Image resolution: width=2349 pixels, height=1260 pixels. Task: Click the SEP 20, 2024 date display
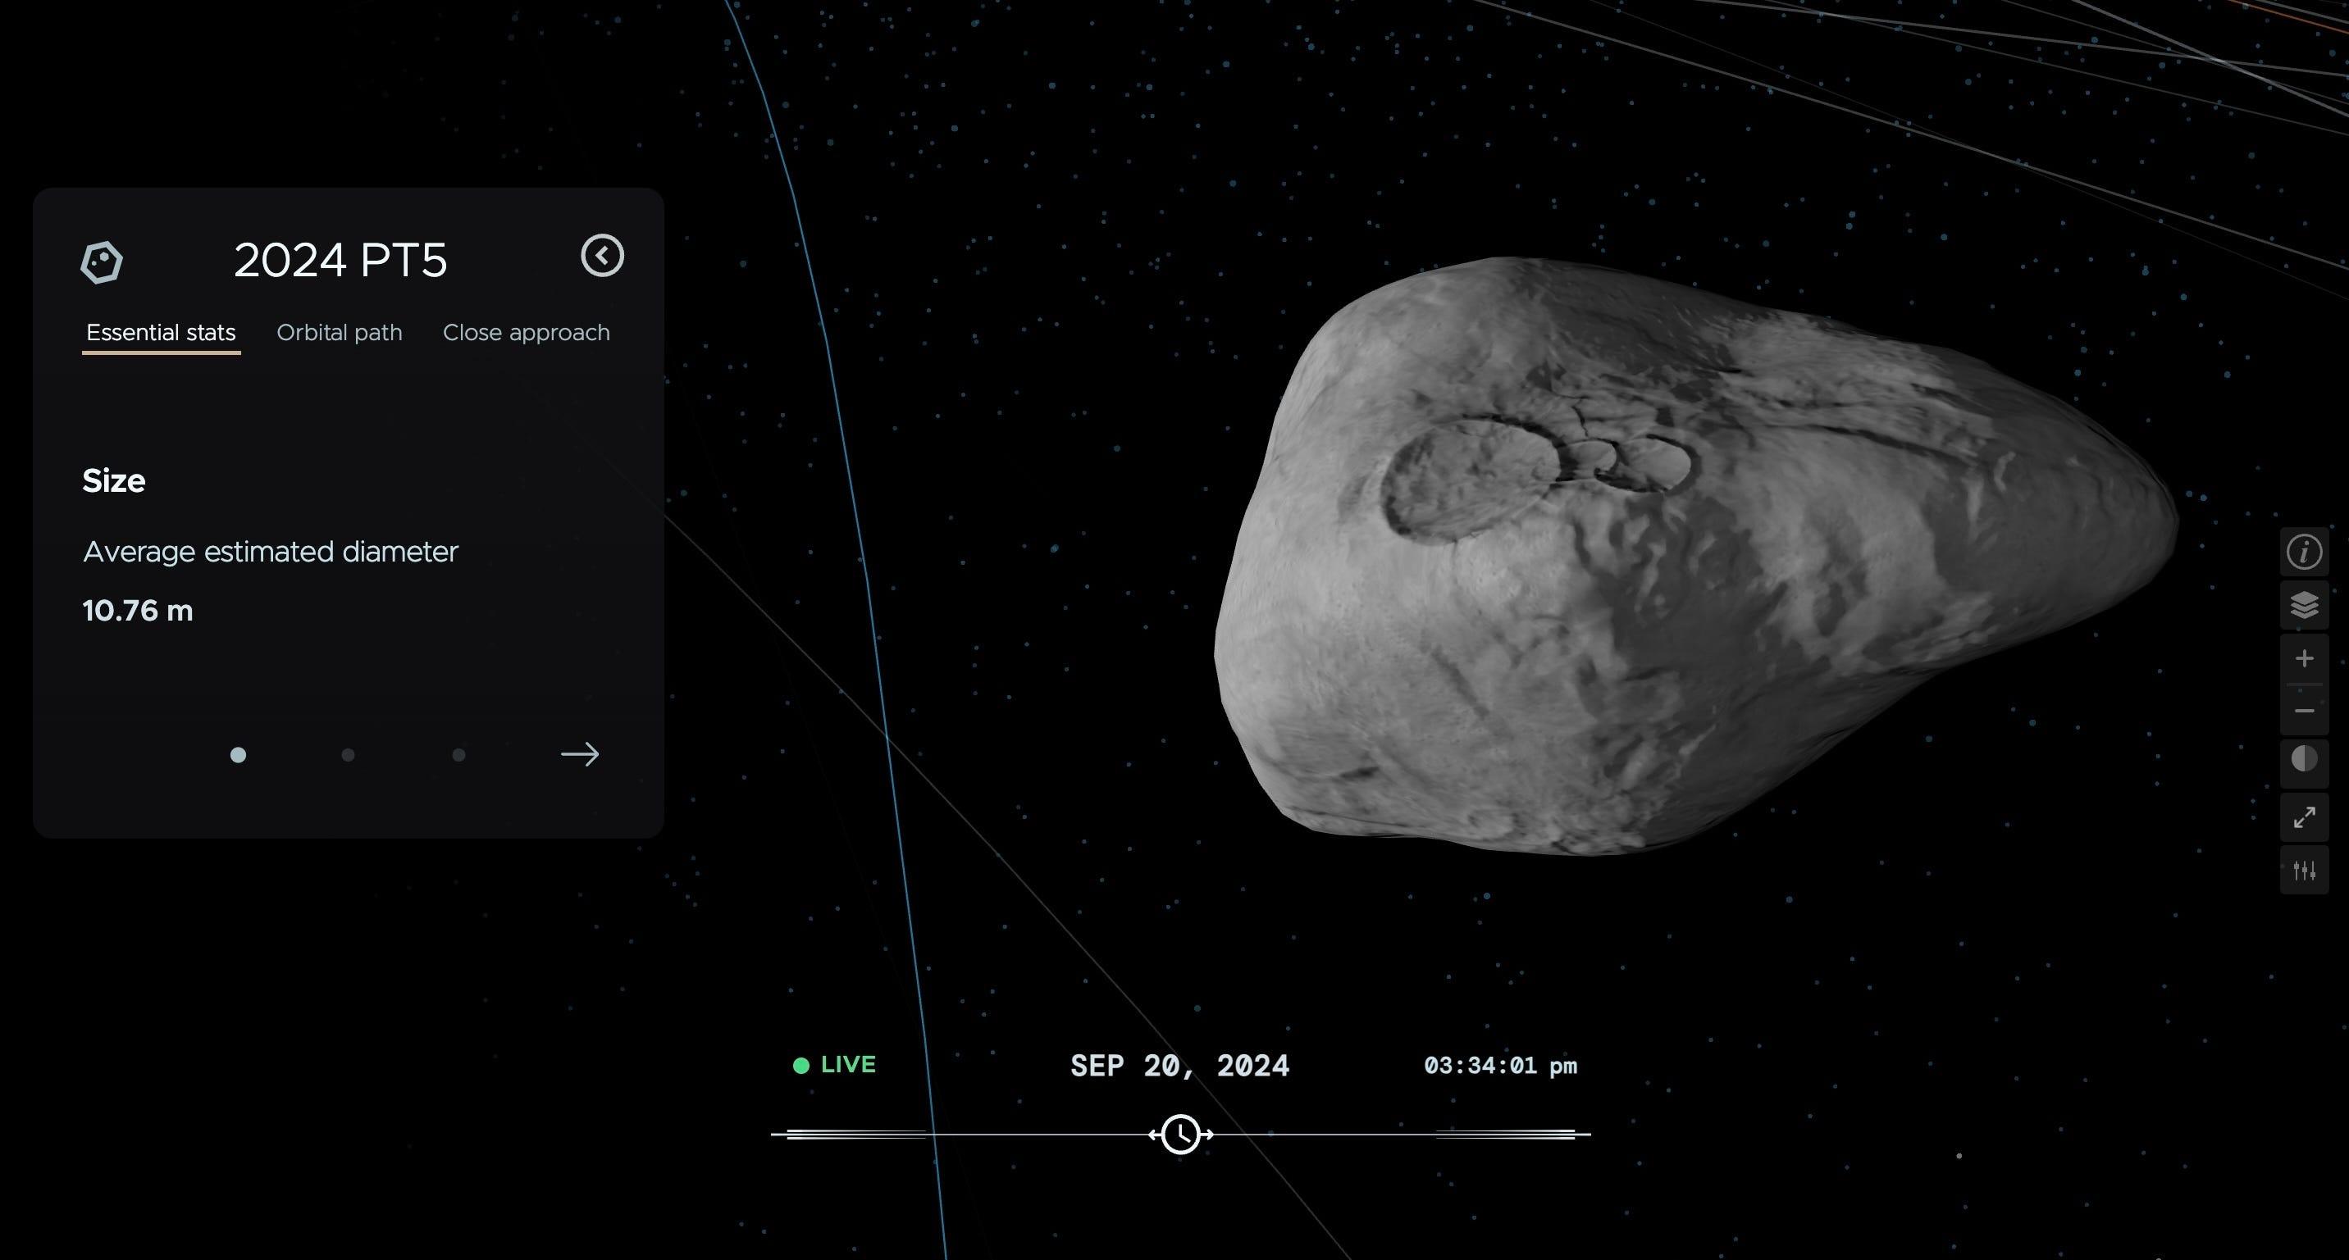[x=1179, y=1066]
